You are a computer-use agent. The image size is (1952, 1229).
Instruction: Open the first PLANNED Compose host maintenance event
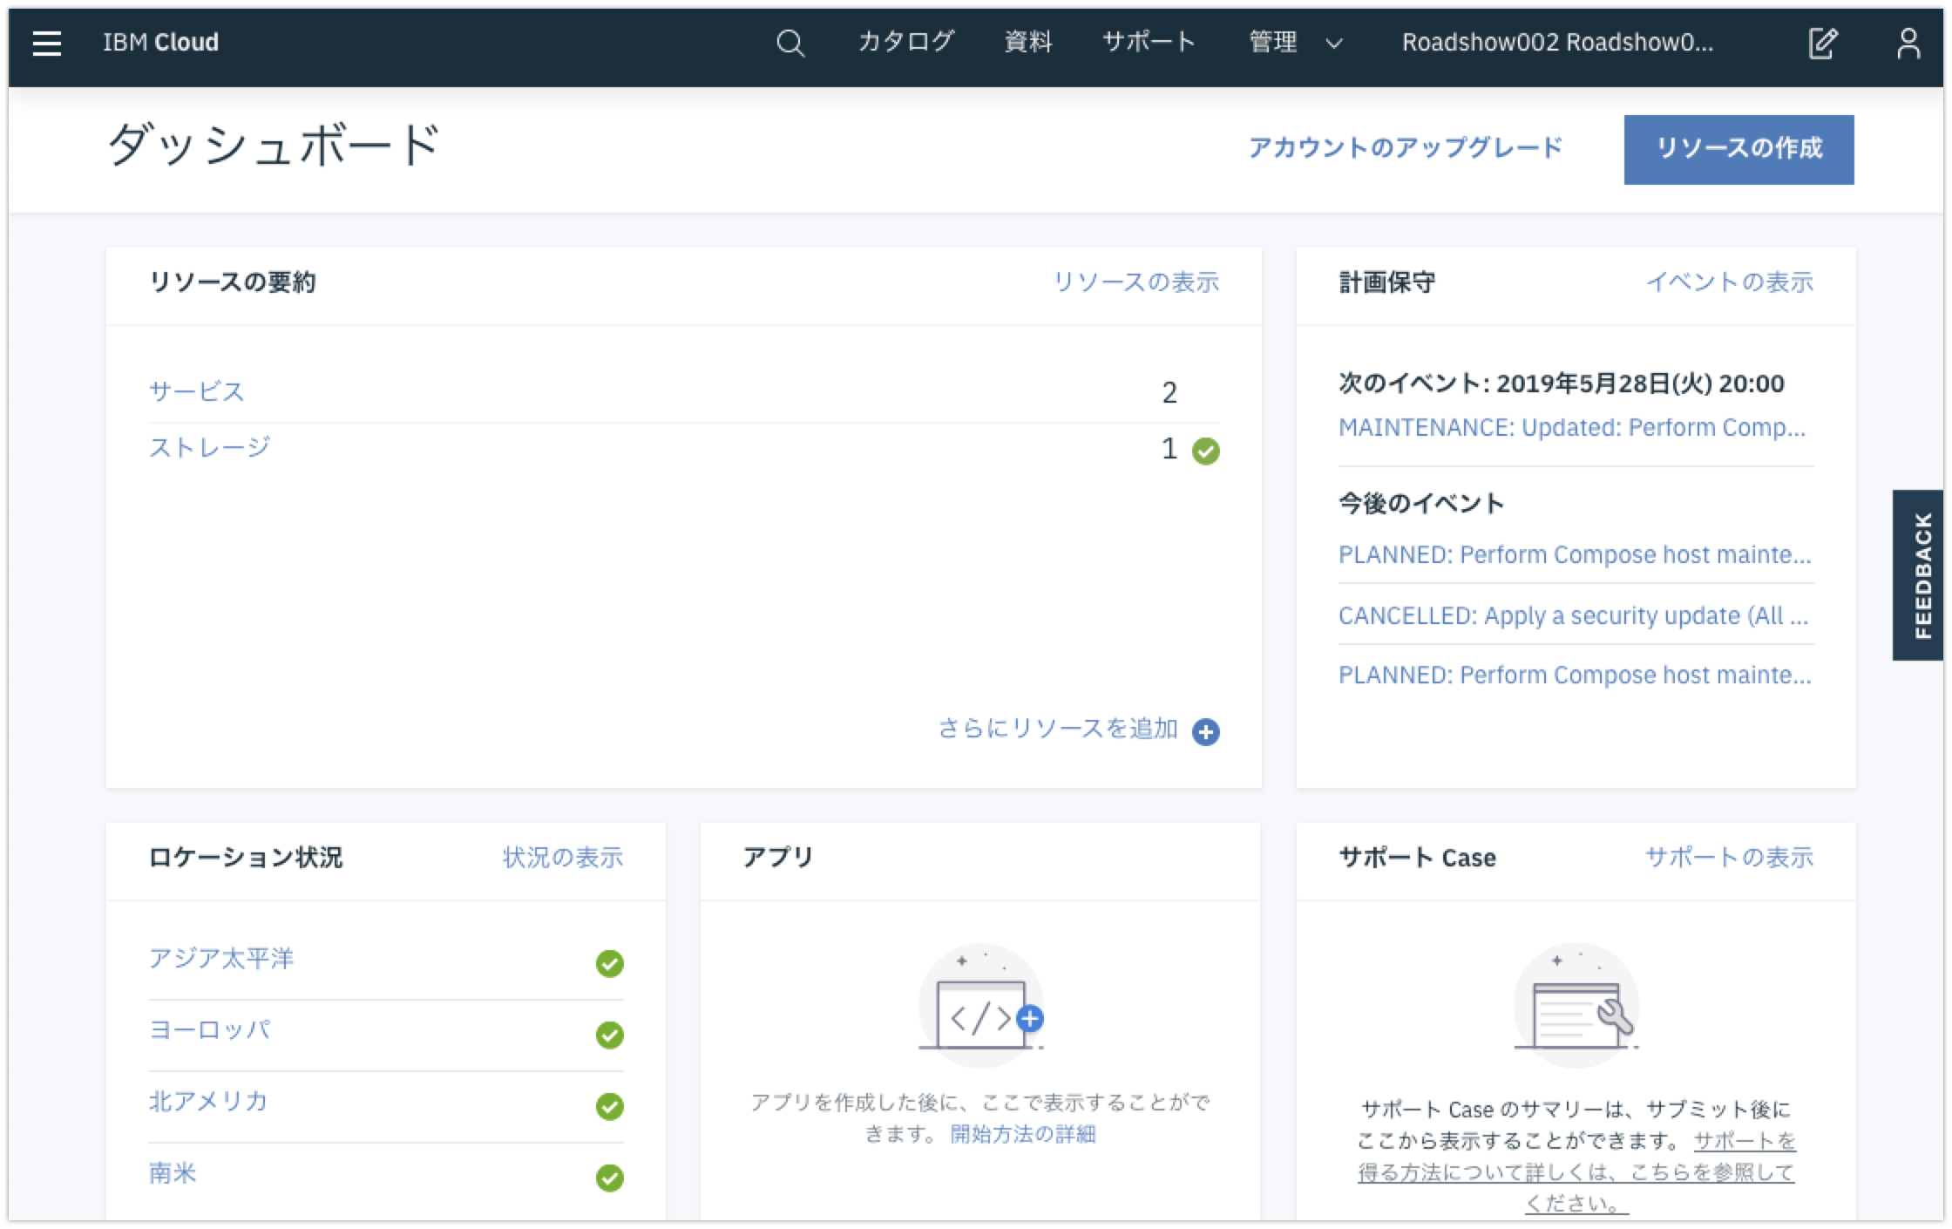(x=1575, y=554)
